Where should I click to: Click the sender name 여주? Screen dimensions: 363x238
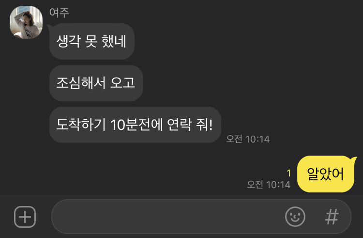pyautogui.click(x=59, y=13)
